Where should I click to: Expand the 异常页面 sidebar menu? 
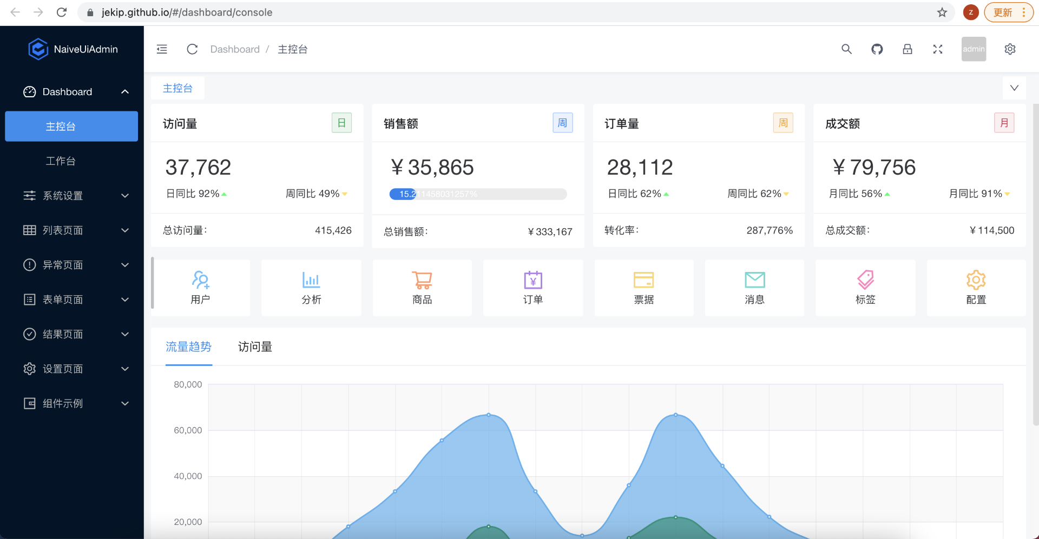tap(71, 265)
